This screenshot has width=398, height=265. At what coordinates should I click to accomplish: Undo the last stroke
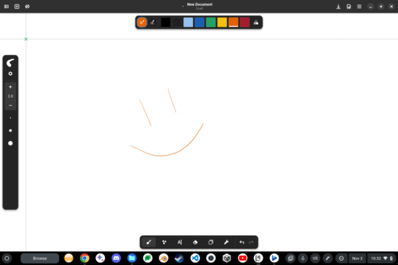point(241,242)
